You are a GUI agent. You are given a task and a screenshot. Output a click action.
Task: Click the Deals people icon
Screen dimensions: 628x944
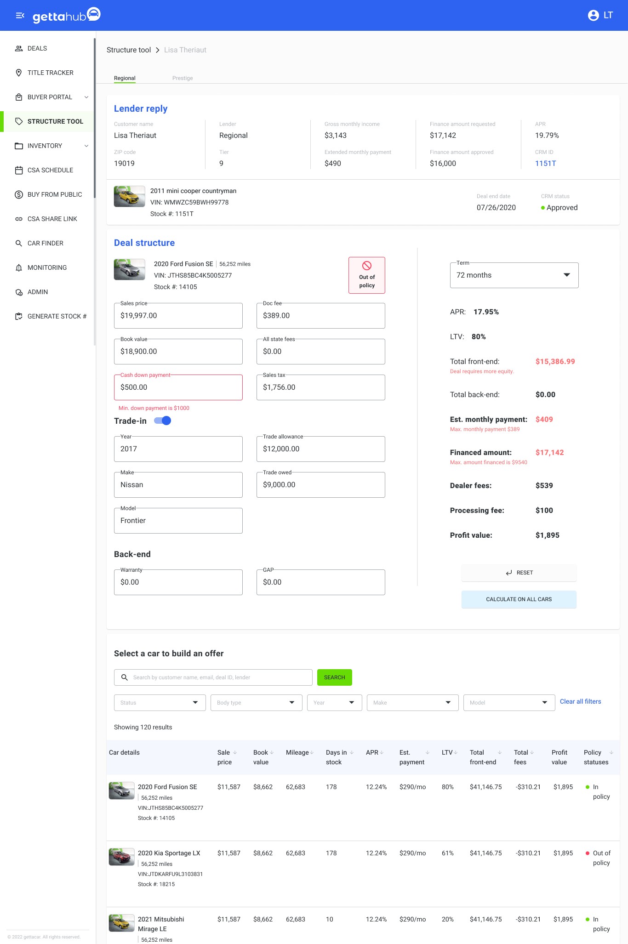(19, 48)
